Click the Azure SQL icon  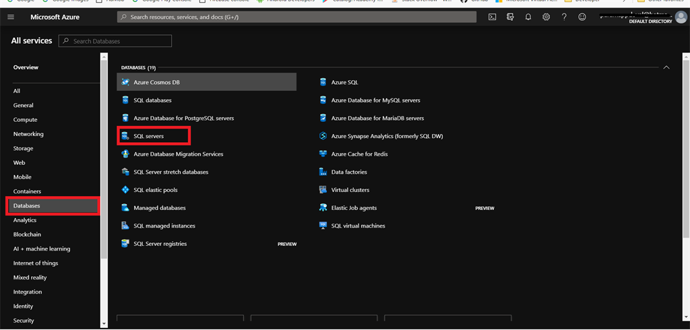pos(323,82)
